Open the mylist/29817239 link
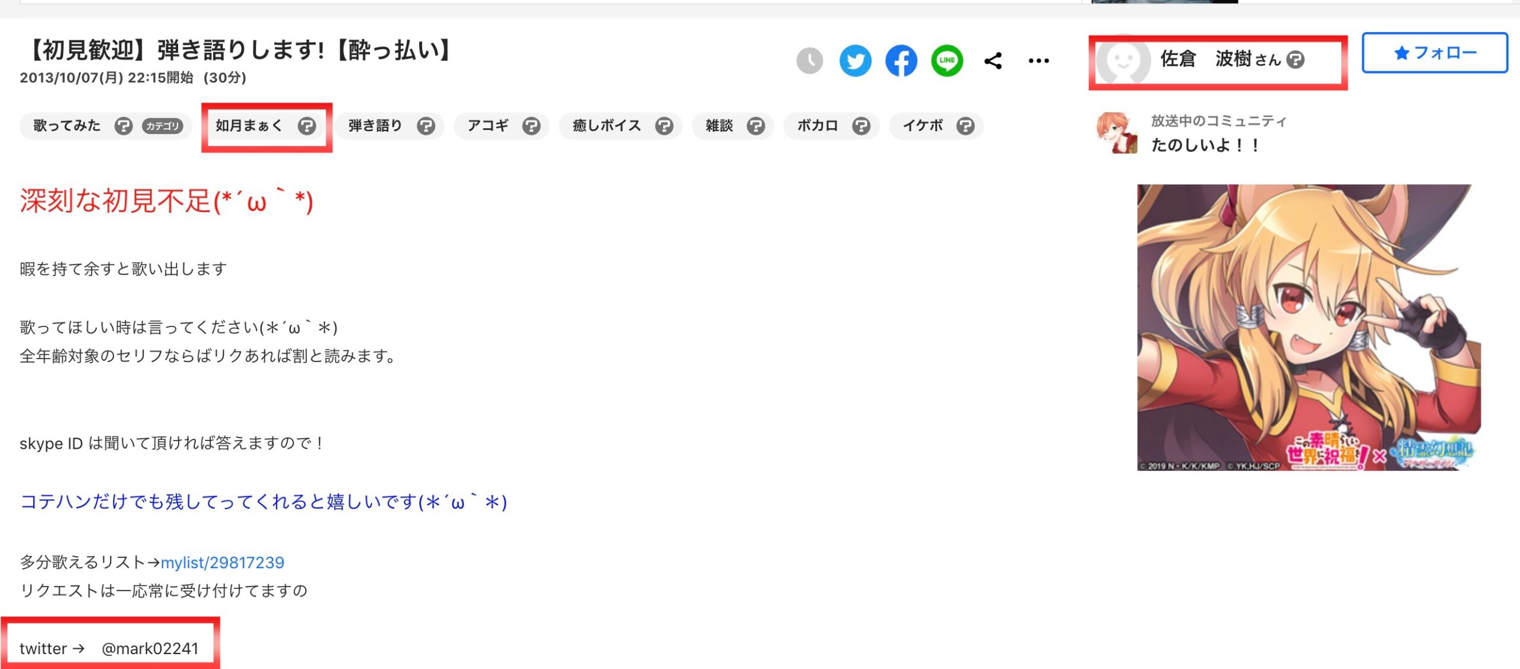This screenshot has height=669, width=1520. tap(223, 562)
